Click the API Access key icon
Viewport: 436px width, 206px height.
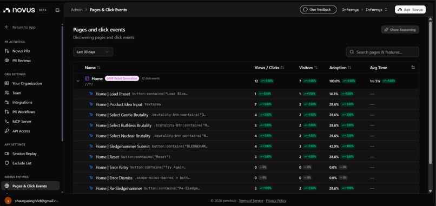7,131
